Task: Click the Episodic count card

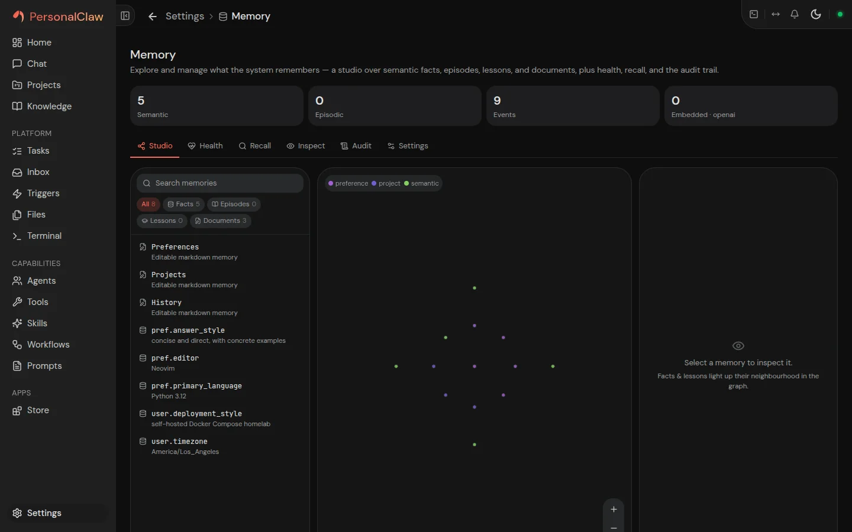Action: pos(395,106)
